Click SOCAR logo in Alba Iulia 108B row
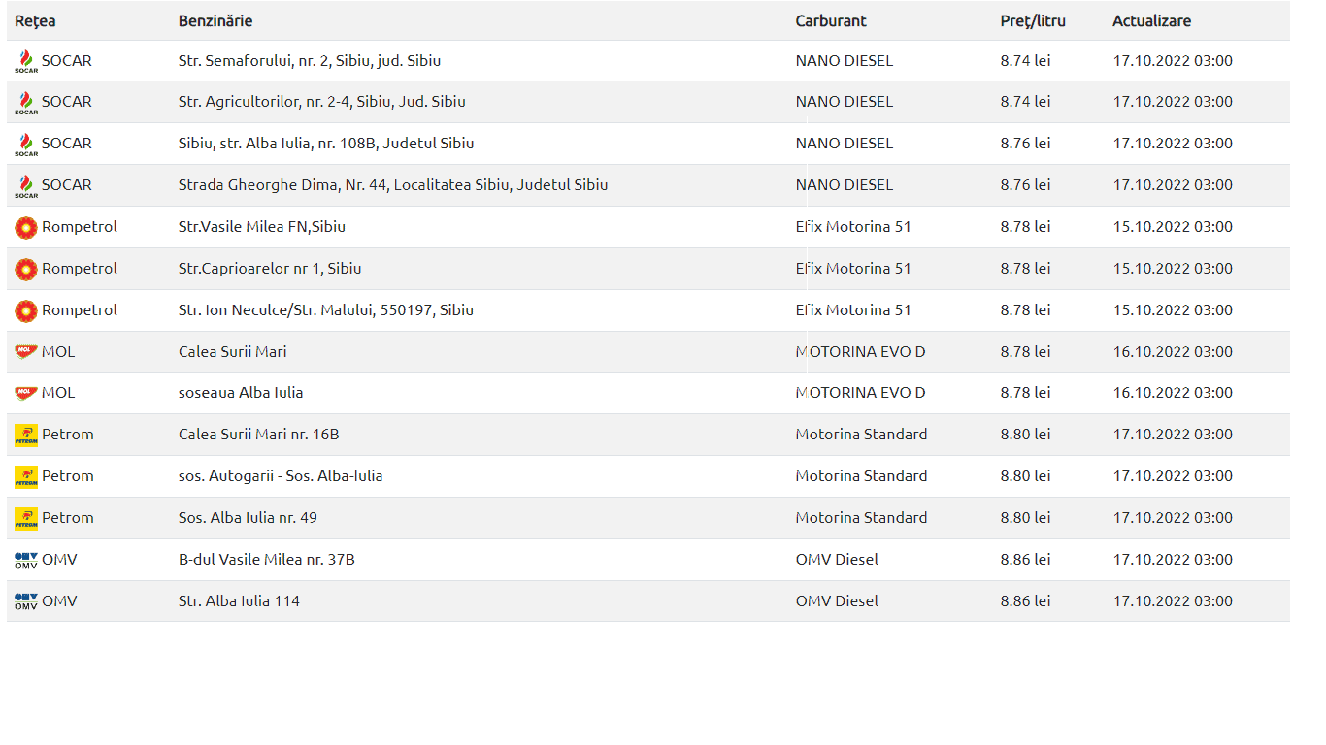This screenshot has width=1326, height=745. pos(26,144)
